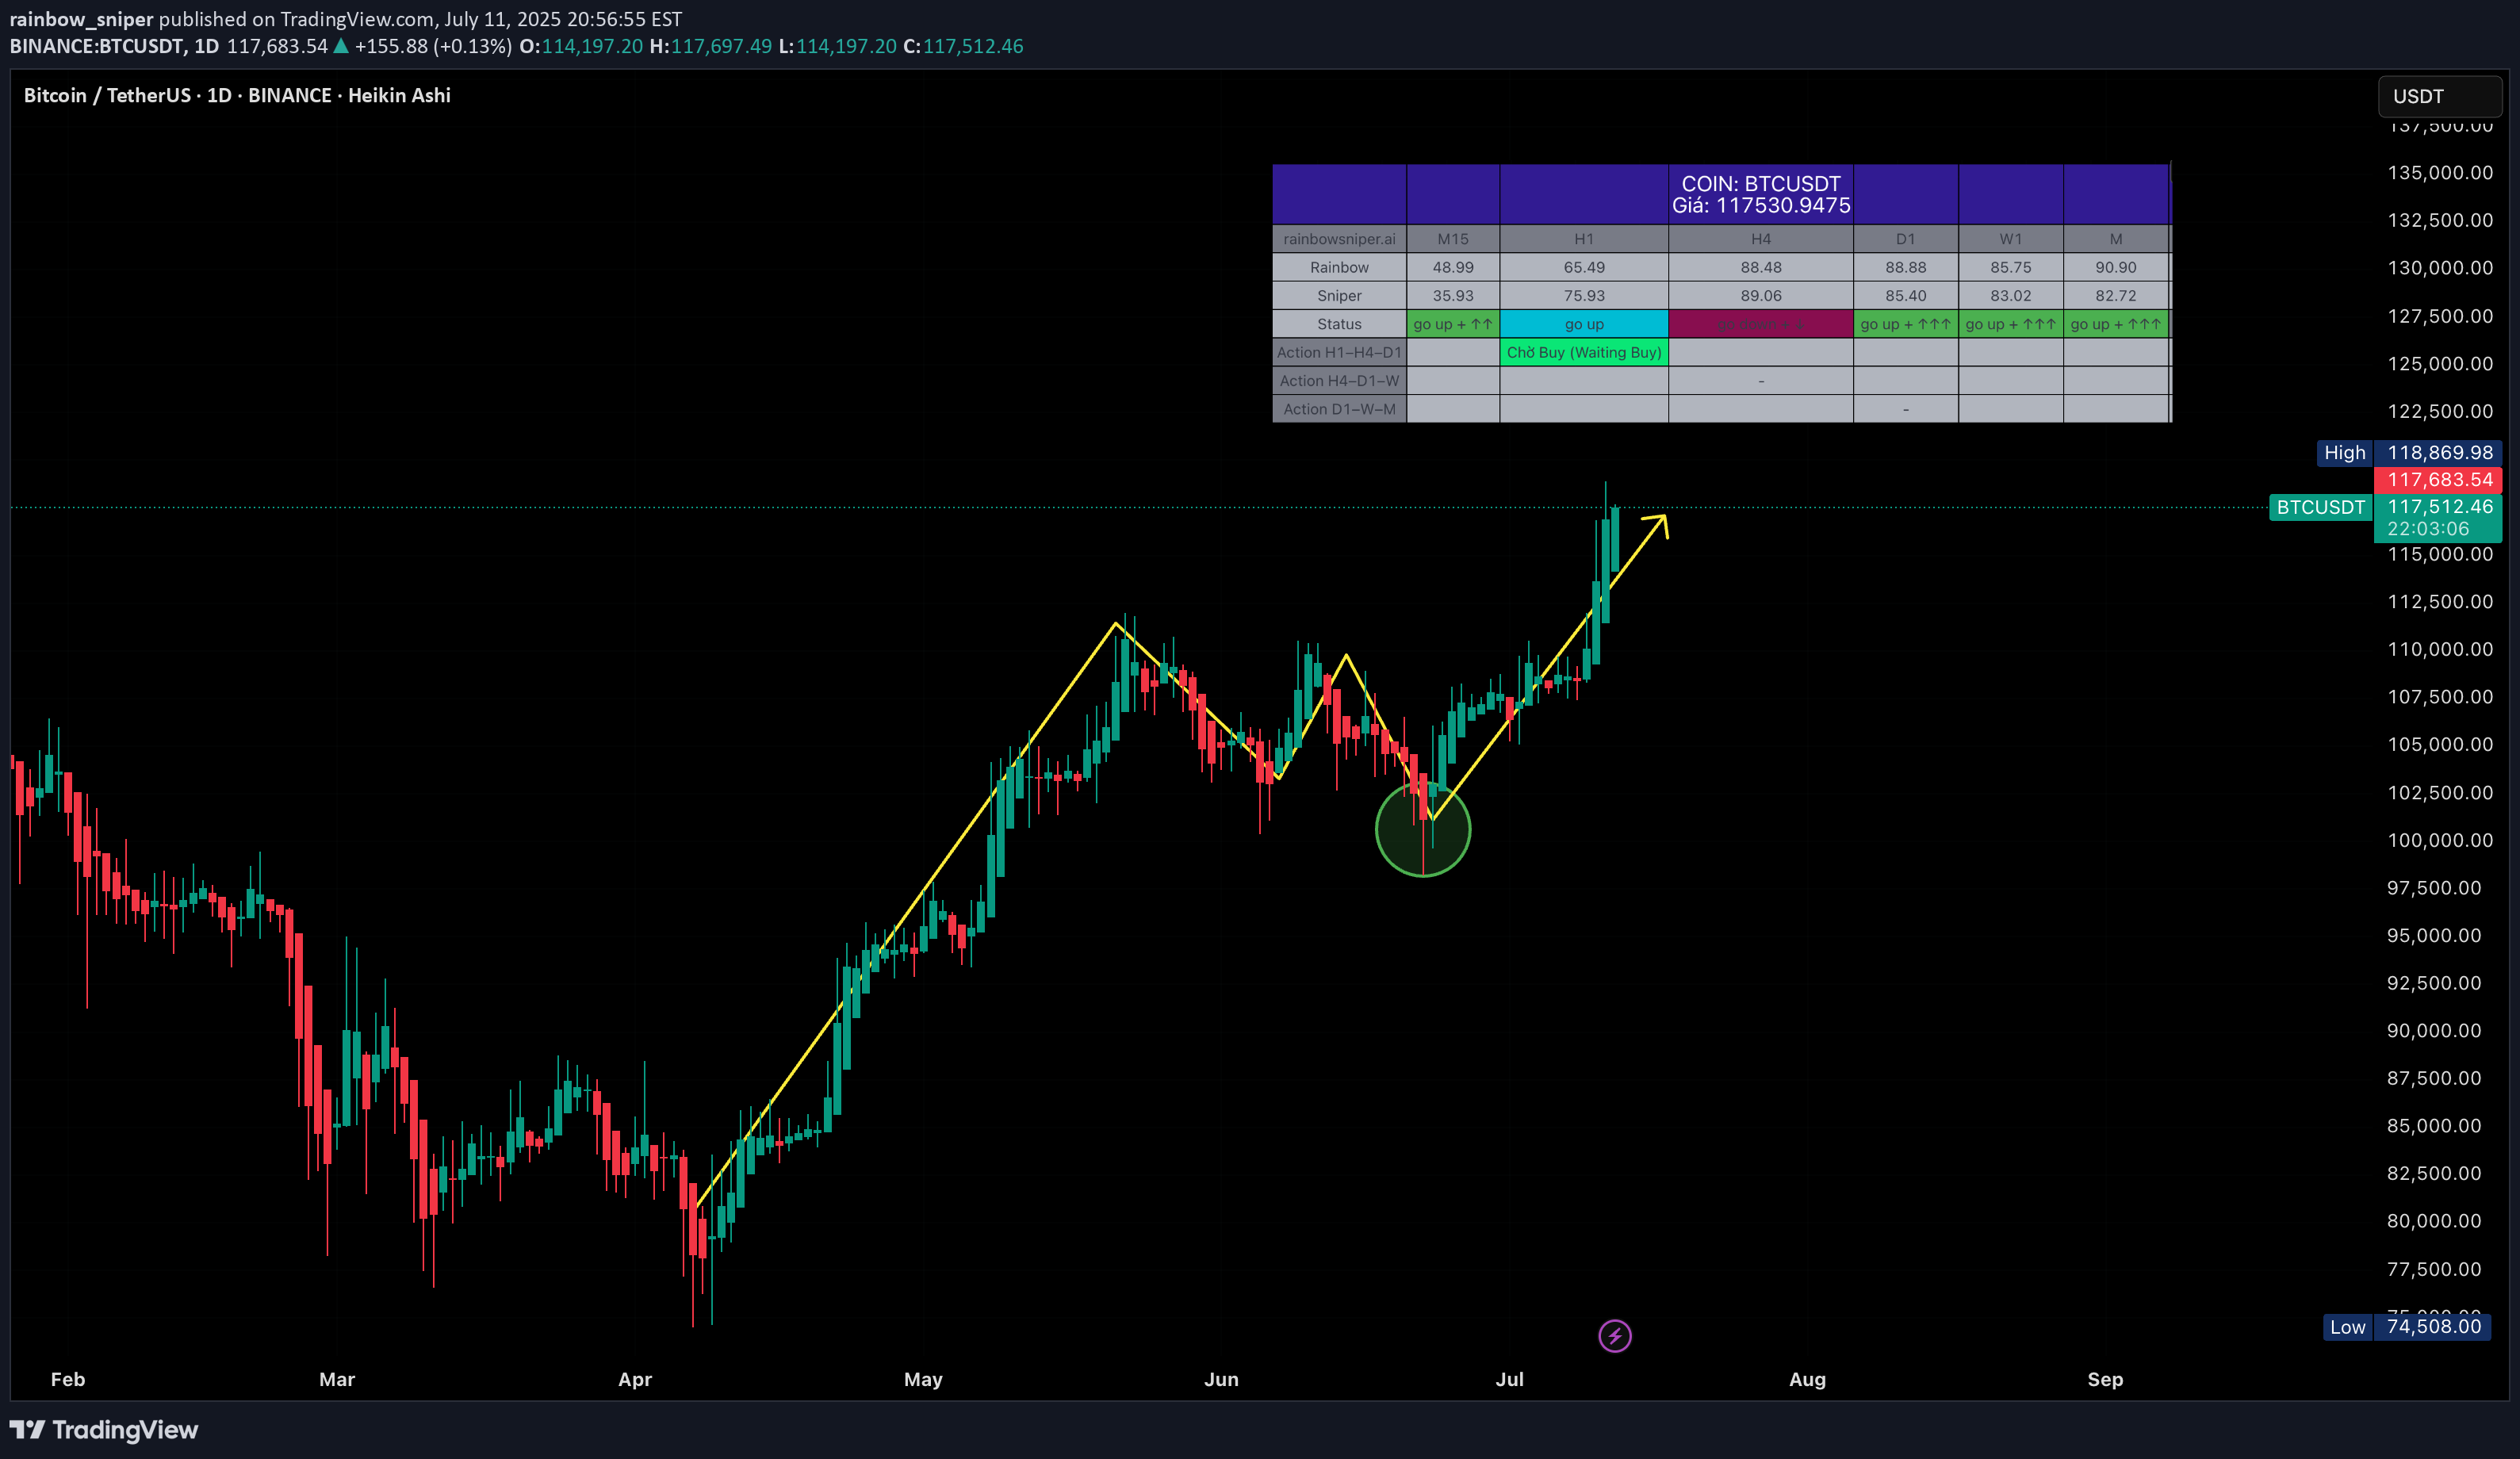Click the green M15 status cell
This screenshot has width=2520, height=1459.
pos(1452,324)
